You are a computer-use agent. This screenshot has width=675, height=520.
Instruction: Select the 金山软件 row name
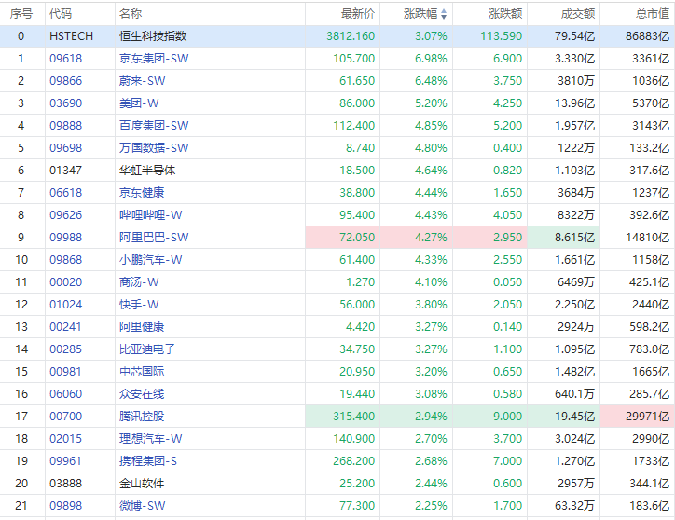142,484
